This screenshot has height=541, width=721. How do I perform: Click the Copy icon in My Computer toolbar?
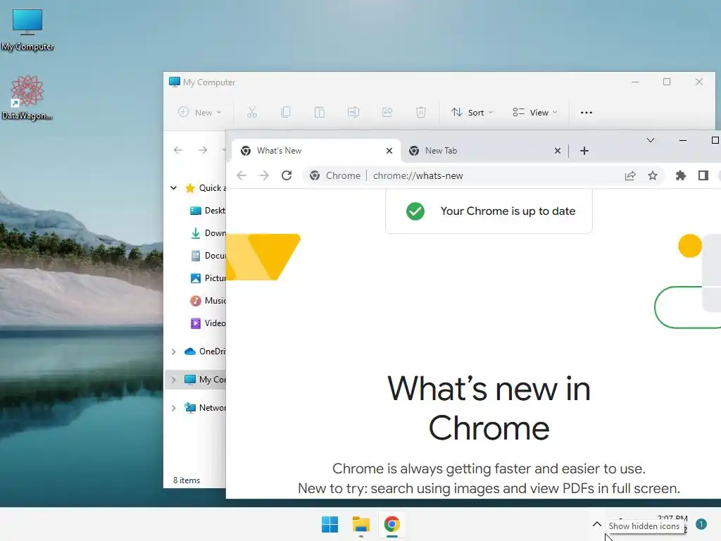(286, 112)
